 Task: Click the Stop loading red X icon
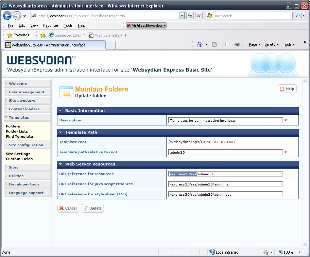click(199, 16)
